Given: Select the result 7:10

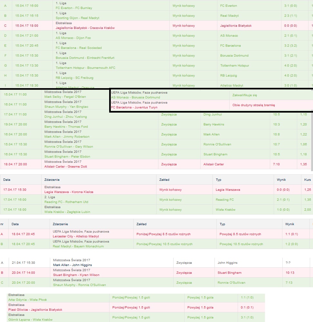Looking at the screenshot, I should [x=276, y=164].
